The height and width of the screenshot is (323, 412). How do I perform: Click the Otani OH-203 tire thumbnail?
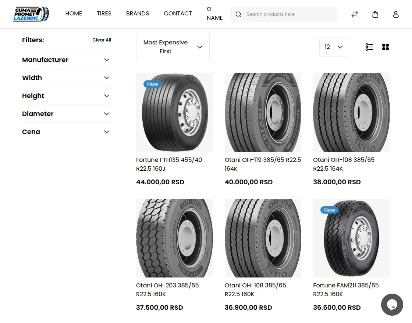pos(174,238)
